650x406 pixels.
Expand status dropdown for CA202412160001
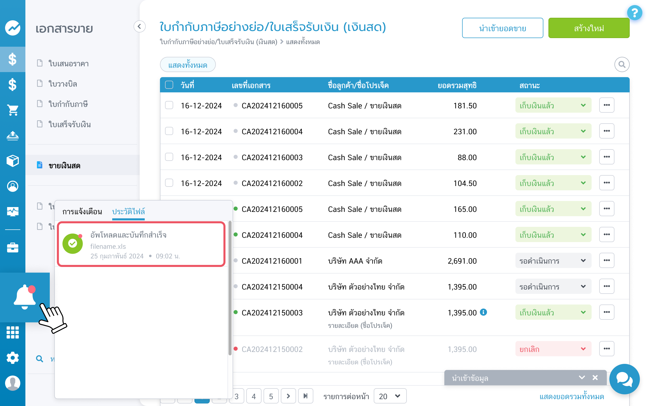point(553,261)
